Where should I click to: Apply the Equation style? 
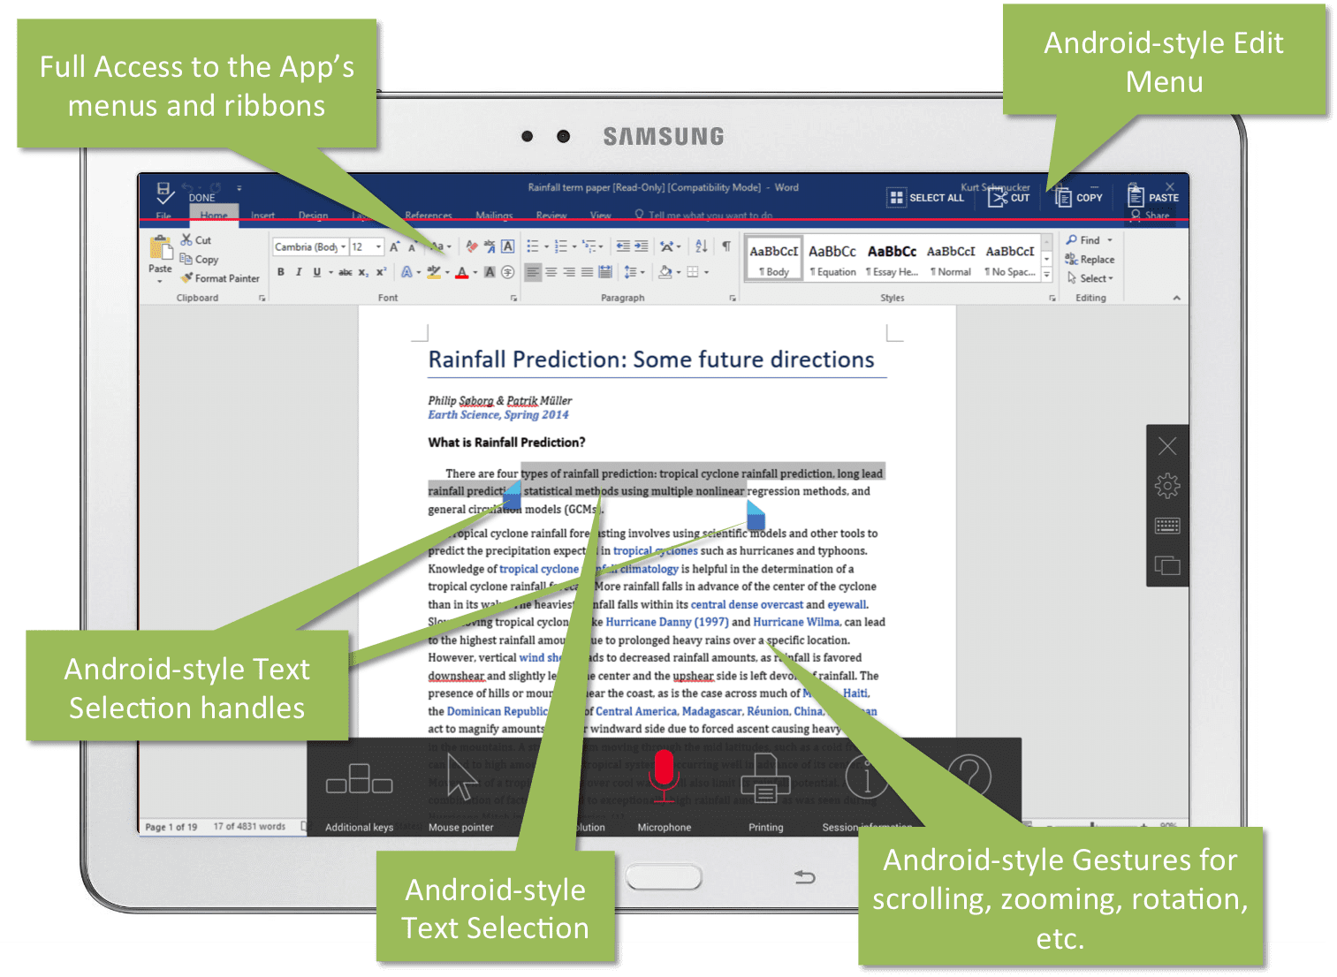(x=832, y=260)
